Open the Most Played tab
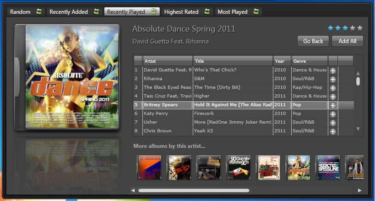The width and height of the screenshot is (375, 201). pos(232,11)
